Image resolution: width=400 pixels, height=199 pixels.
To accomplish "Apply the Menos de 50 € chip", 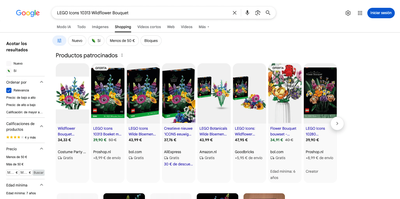I will point(122,41).
